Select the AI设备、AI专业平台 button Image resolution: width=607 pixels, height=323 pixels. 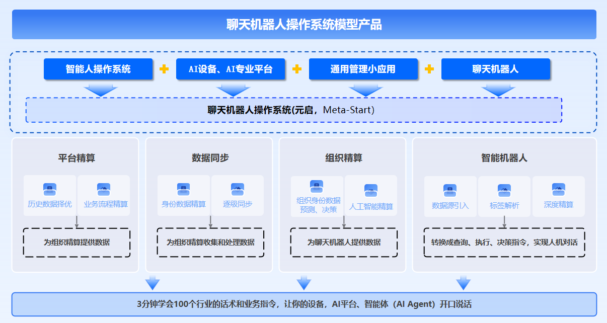coord(231,69)
